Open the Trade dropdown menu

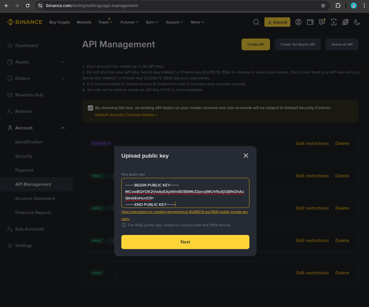click(105, 22)
